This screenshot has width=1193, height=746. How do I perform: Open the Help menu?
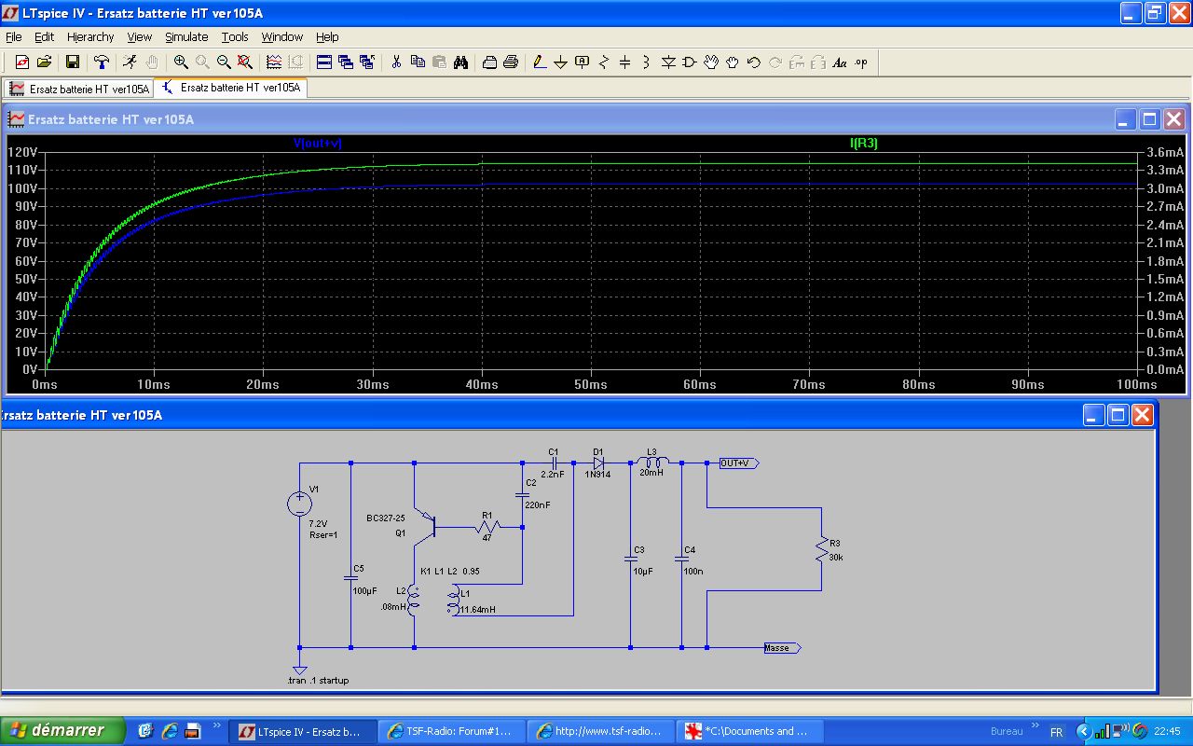[x=327, y=37]
